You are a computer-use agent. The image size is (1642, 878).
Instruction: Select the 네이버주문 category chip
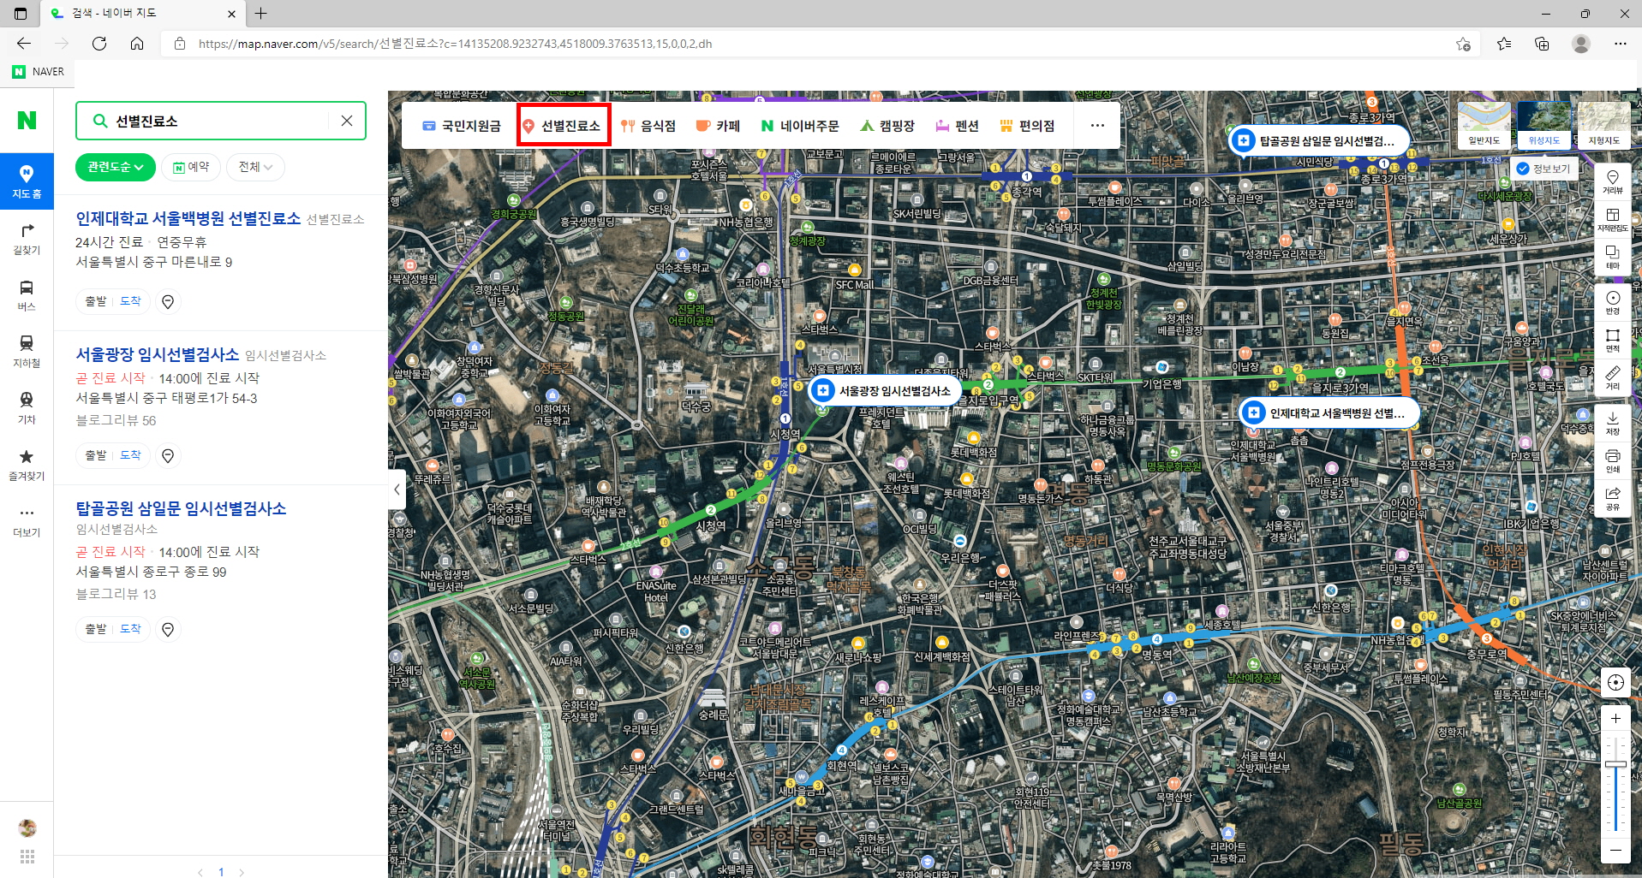(x=800, y=126)
